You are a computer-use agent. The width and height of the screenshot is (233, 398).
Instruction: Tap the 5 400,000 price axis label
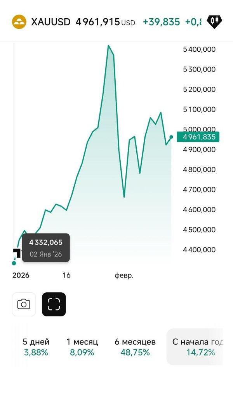click(199, 49)
